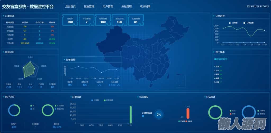Click the 完成情况 panel header

[x=143, y=97]
